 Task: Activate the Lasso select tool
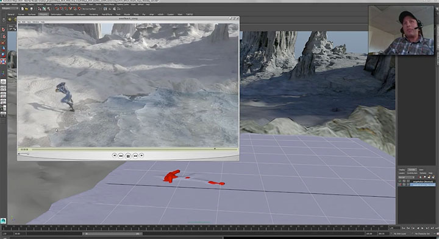click(x=4, y=36)
